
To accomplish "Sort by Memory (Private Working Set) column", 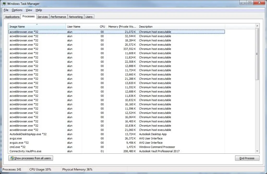I will pyautogui.click(x=122, y=27).
